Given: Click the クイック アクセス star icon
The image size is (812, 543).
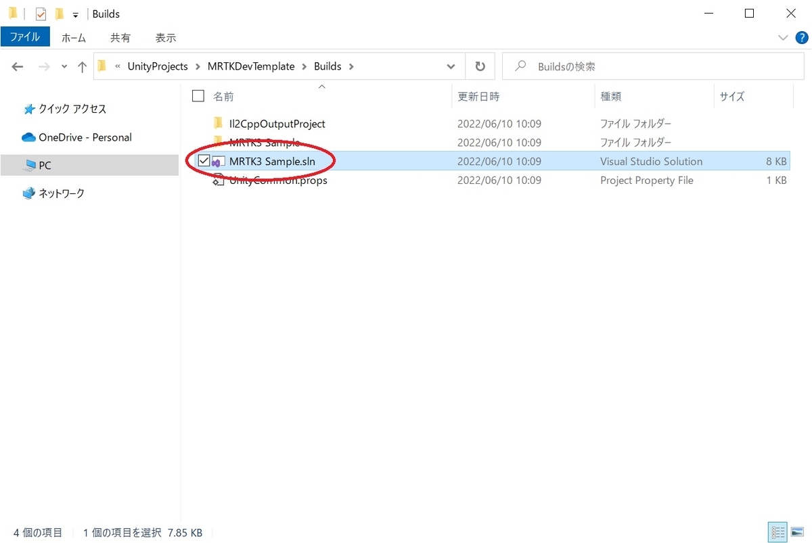Looking at the screenshot, I should coord(29,110).
